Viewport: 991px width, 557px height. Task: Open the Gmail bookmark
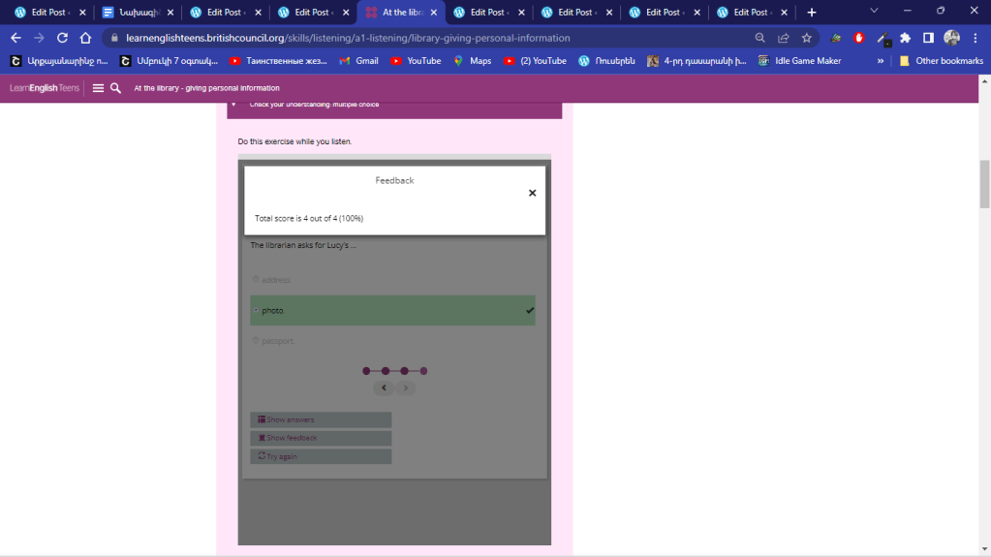[358, 61]
